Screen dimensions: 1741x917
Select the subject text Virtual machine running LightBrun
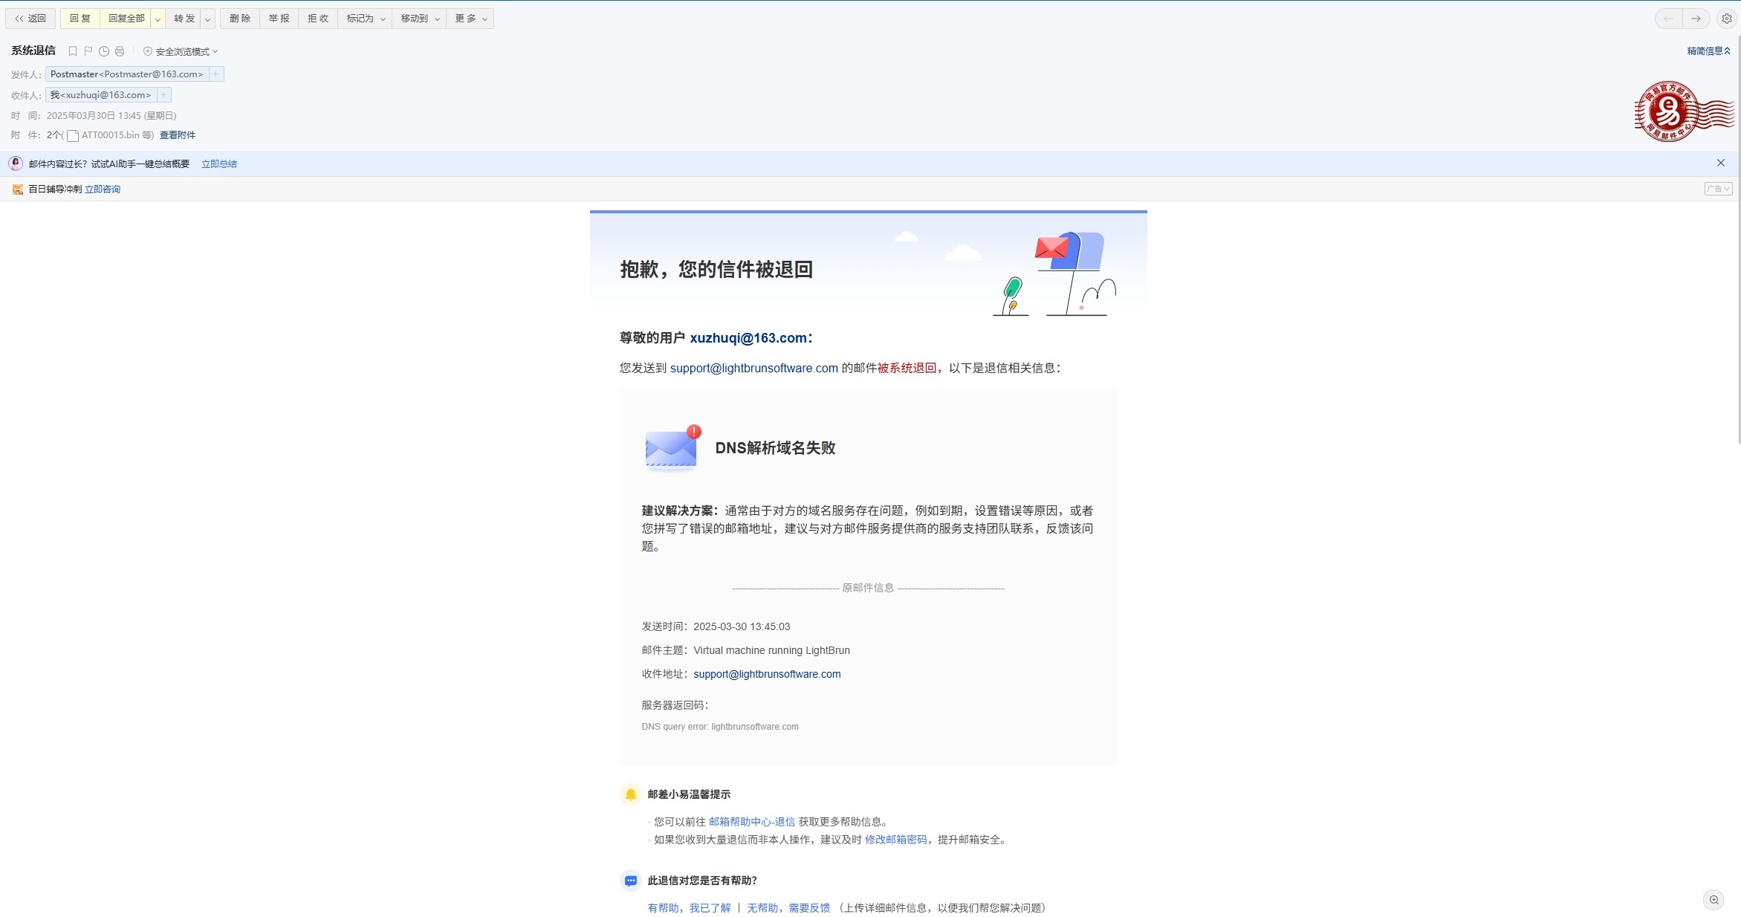tap(771, 650)
